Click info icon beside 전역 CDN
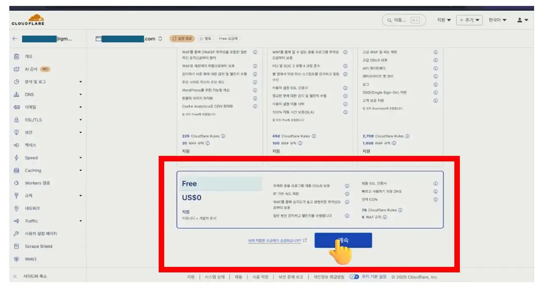The width and height of the screenshot is (543, 305). pyautogui.click(x=435, y=200)
